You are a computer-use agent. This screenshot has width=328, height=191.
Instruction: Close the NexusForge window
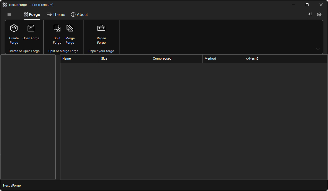(x=321, y=5)
